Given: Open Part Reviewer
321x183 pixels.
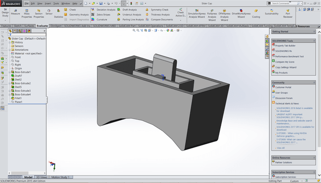Looking at the screenshot, I should tap(287, 14).
